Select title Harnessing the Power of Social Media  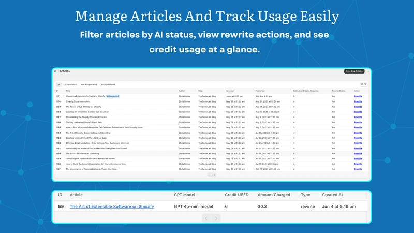pyautogui.click(x=96, y=149)
